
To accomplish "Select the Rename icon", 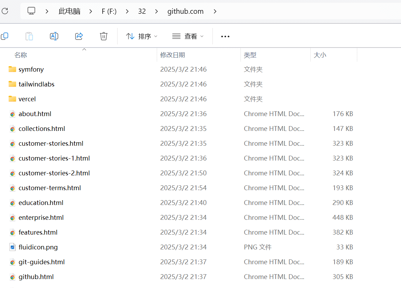I will click(x=54, y=36).
